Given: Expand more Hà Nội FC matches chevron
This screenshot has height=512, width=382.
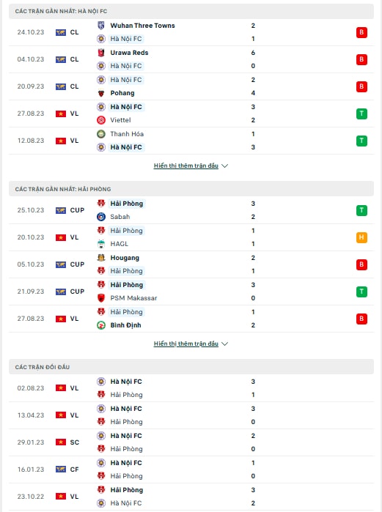Looking at the screenshot, I should (224, 166).
